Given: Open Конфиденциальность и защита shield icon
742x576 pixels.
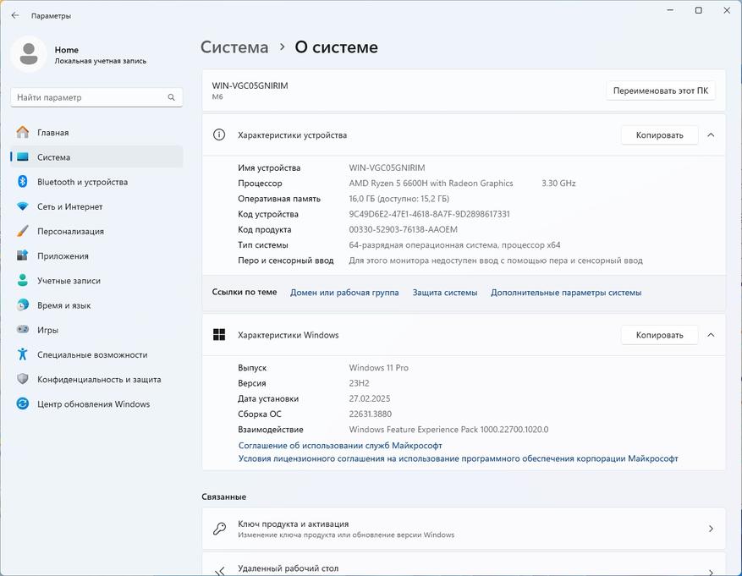Looking at the screenshot, I should 23,379.
